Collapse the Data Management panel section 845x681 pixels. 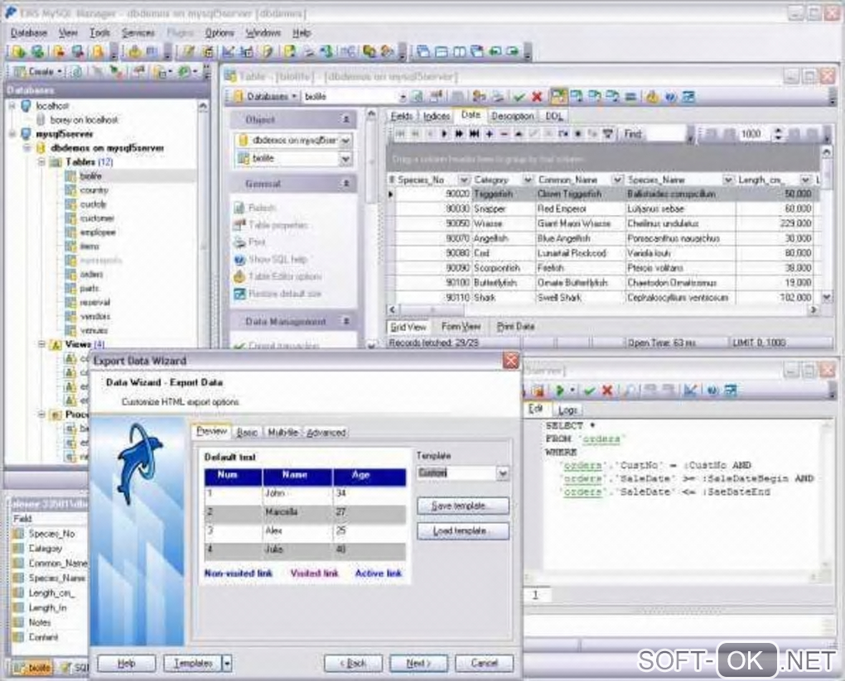[346, 321]
